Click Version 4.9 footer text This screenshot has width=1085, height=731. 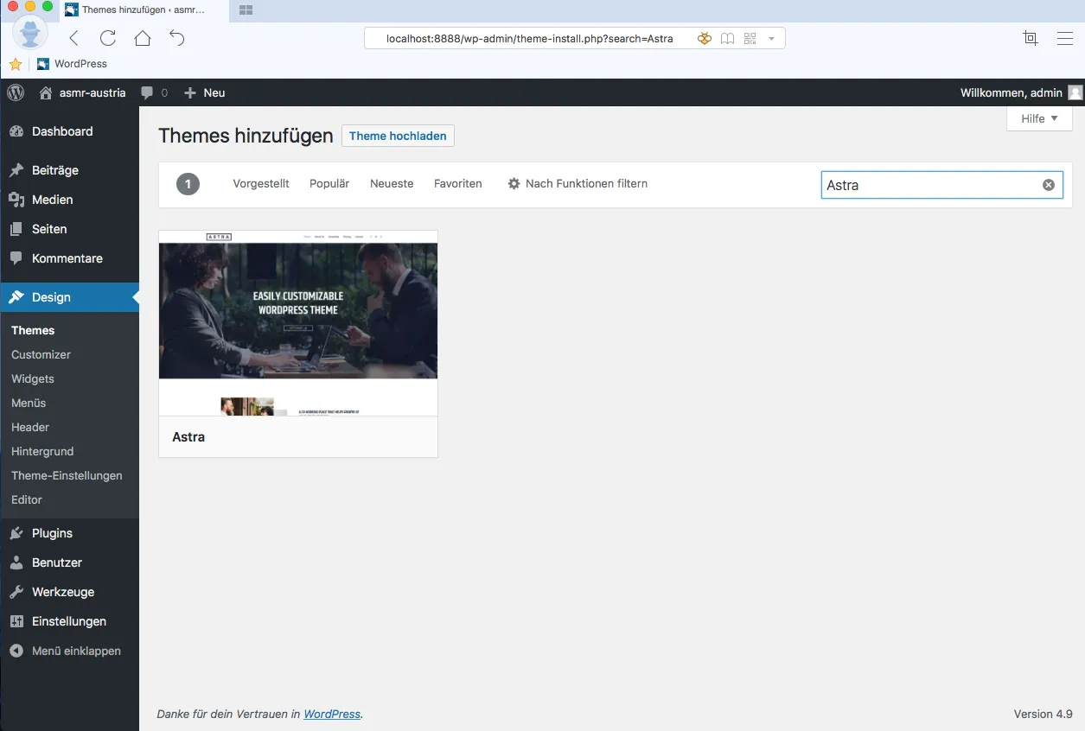point(1044,714)
